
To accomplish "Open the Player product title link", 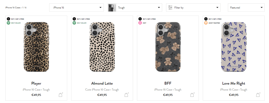I will point(36,83).
